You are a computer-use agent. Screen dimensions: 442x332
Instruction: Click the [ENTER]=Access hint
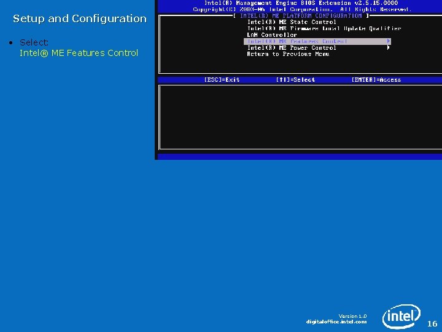pos(376,80)
